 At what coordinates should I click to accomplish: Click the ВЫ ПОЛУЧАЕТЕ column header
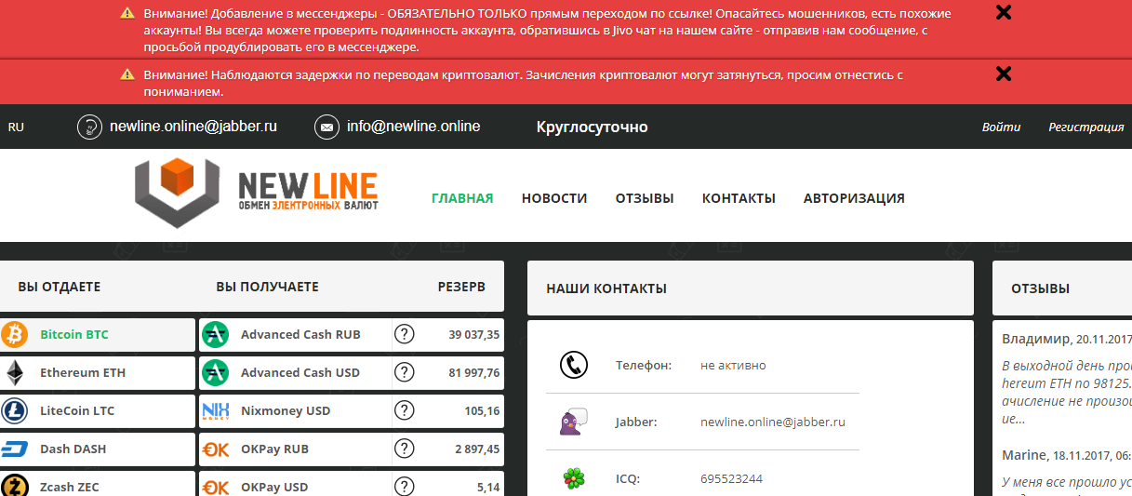tap(268, 287)
